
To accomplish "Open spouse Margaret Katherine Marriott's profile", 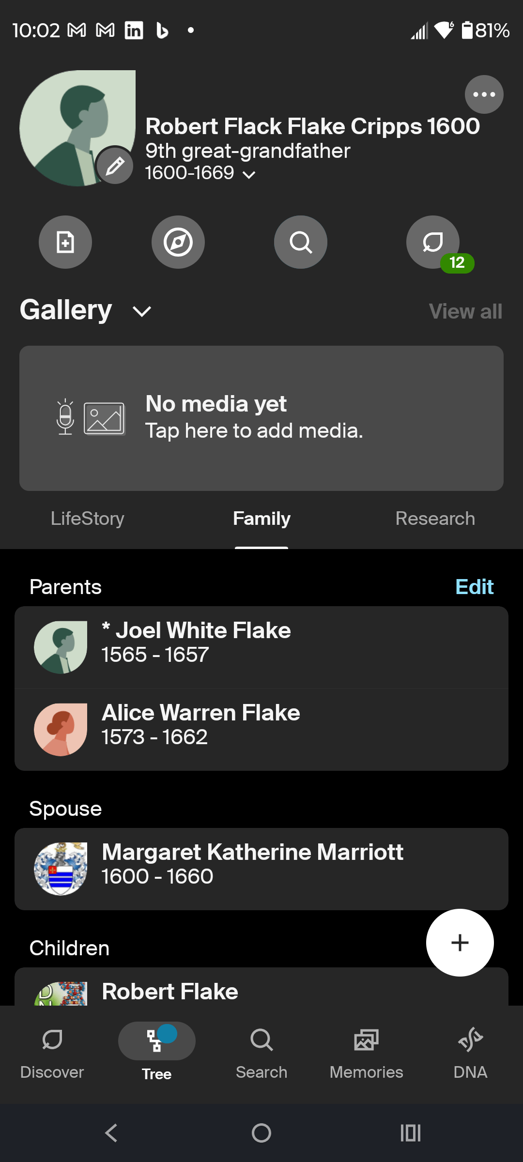I will click(261, 869).
